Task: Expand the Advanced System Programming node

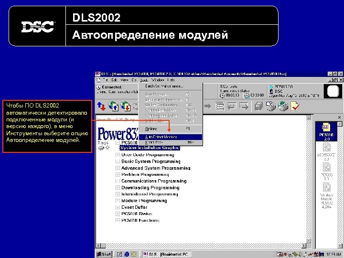Action: coord(118,168)
